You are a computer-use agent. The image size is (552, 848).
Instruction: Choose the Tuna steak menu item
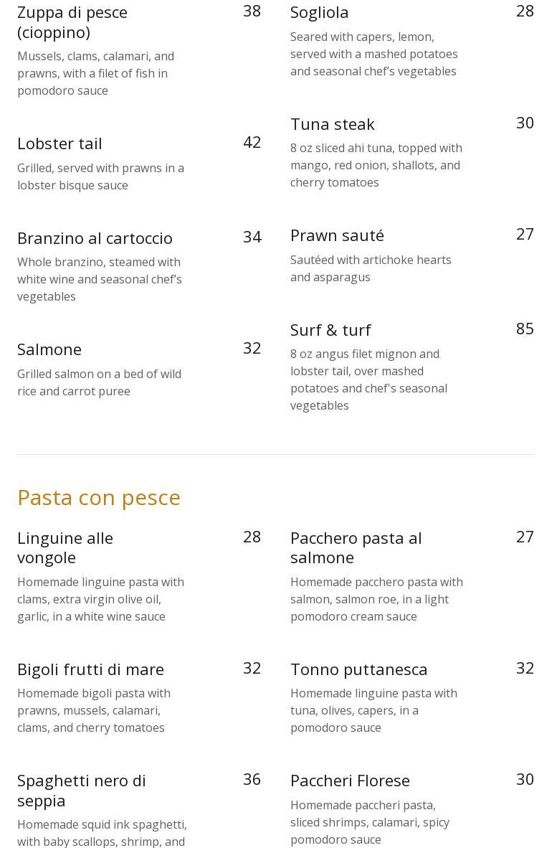coord(332,124)
